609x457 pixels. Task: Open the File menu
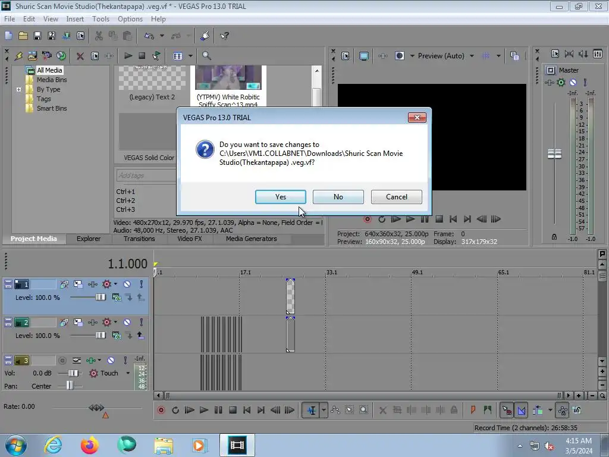(x=10, y=19)
